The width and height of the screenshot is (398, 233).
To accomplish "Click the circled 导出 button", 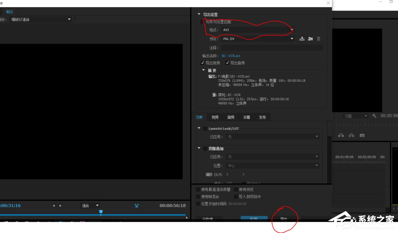I will 284,218.
